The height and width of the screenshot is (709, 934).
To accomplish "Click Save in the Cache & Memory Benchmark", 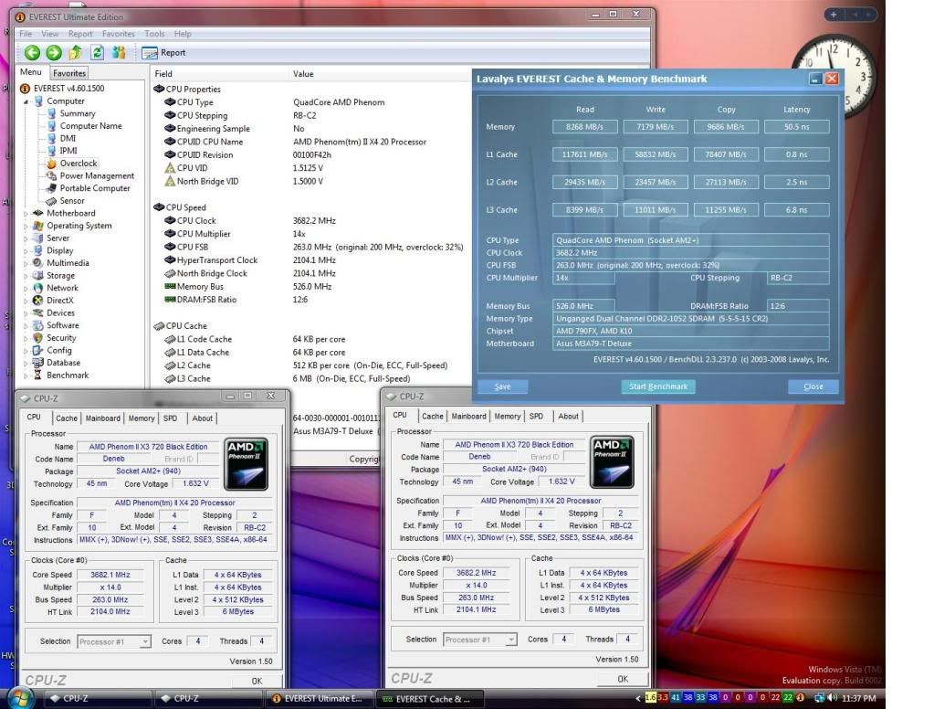I will [x=502, y=386].
